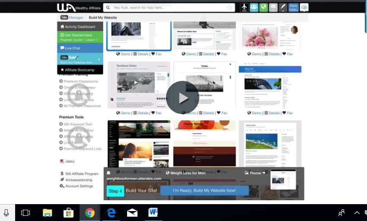The image size is (367, 221).
Task: Click I'm Ready, Build My Website Now!
Action: pyautogui.click(x=204, y=191)
